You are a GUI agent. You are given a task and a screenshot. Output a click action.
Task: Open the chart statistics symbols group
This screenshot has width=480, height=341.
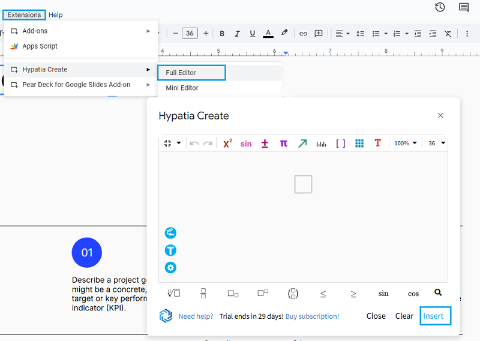pos(321,143)
